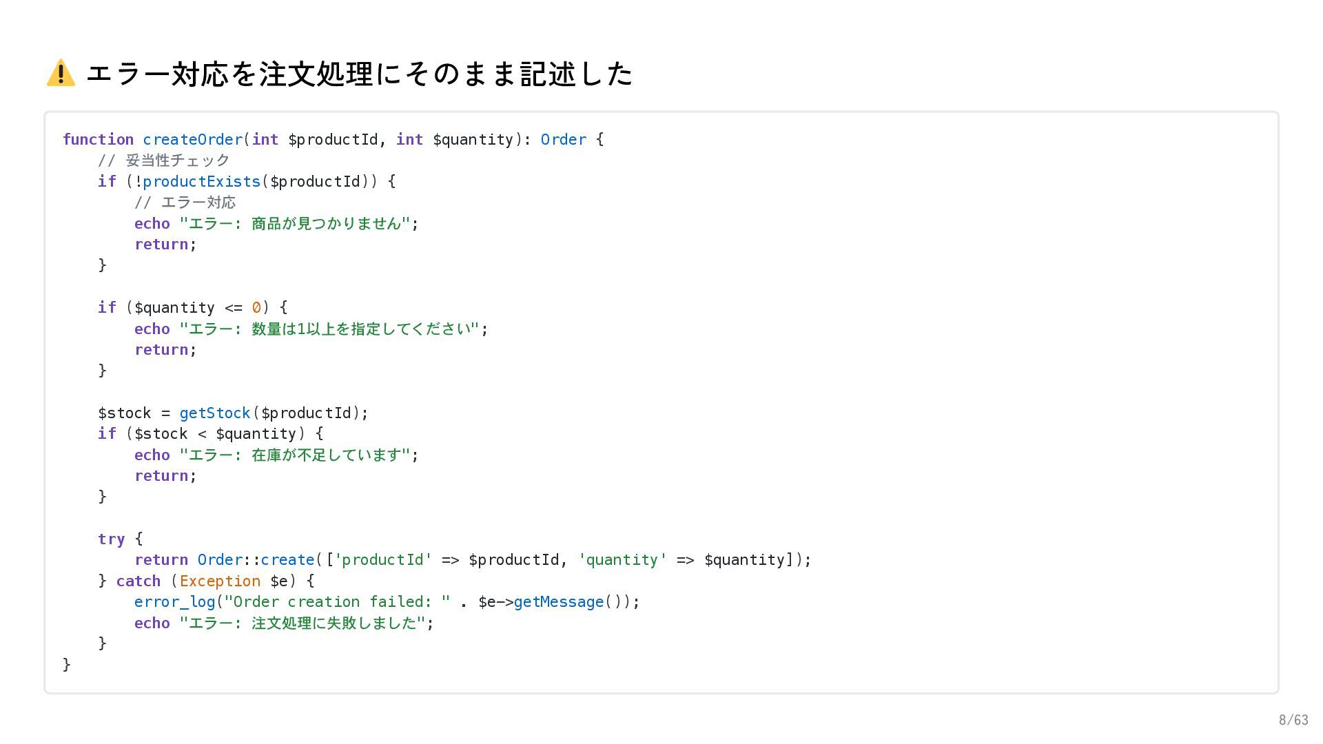Click the orange 0 numeric literal

click(x=256, y=307)
